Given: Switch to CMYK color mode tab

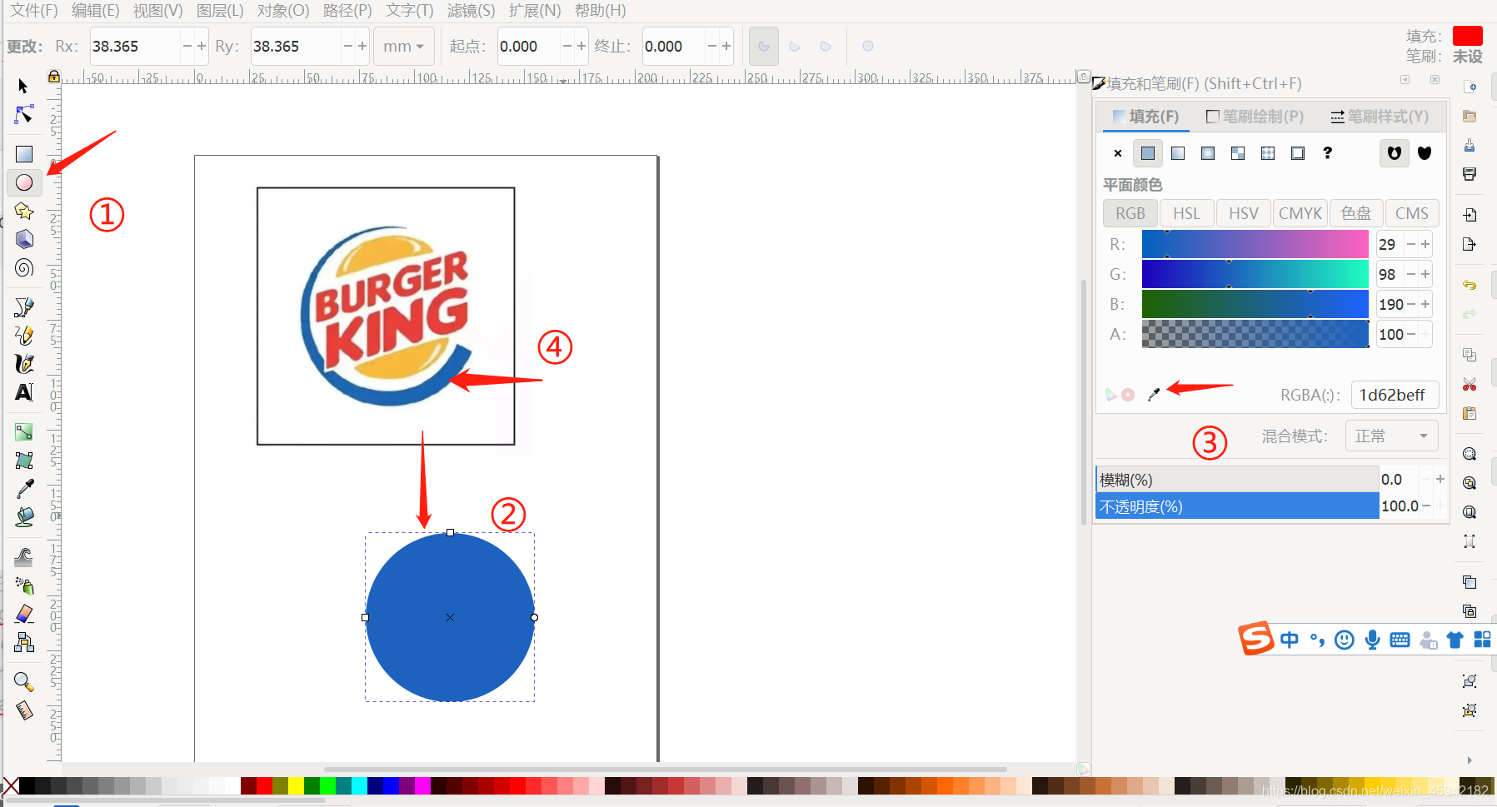Looking at the screenshot, I should pos(1300,213).
